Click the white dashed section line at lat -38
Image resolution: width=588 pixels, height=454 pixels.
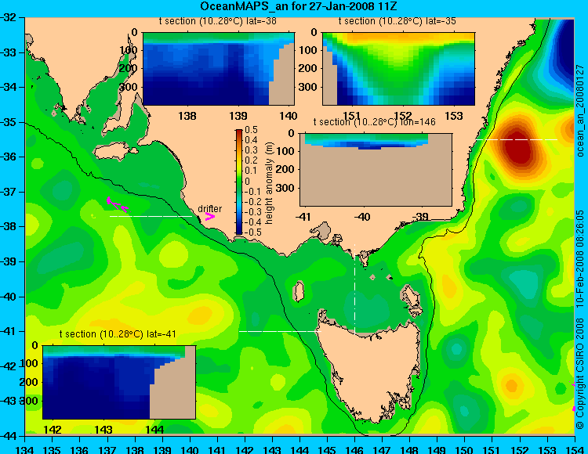(x=151, y=216)
